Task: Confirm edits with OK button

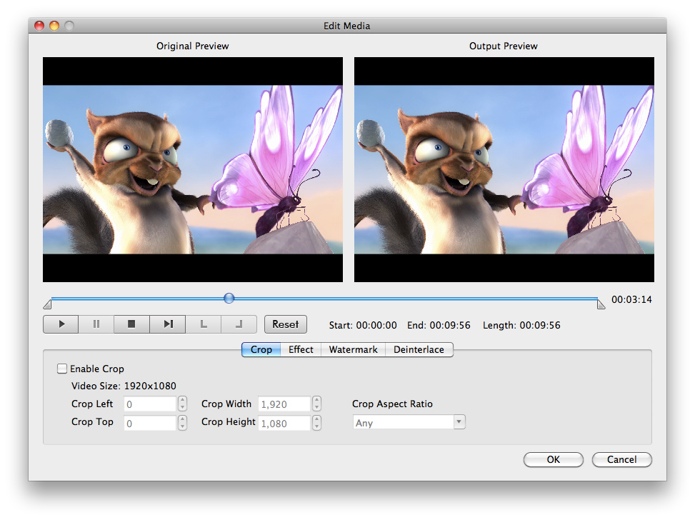Action: pyautogui.click(x=553, y=460)
